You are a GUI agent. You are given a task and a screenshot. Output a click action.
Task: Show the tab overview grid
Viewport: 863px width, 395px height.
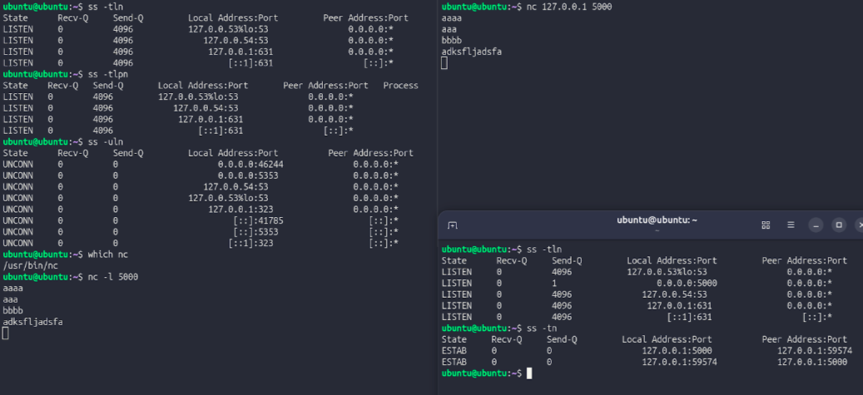coord(766,225)
